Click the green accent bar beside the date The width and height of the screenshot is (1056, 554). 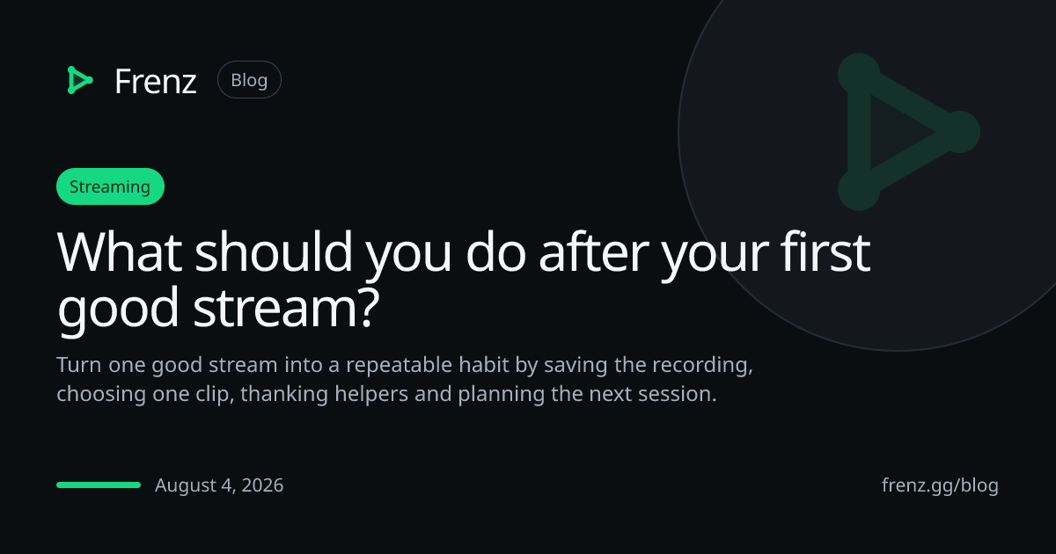click(99, 485)
